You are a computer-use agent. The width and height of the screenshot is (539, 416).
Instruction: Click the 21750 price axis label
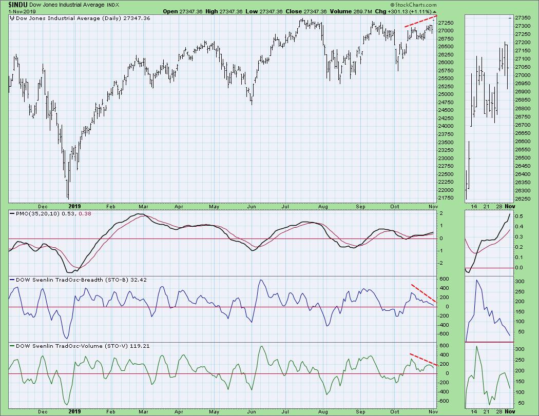point(446,198)
